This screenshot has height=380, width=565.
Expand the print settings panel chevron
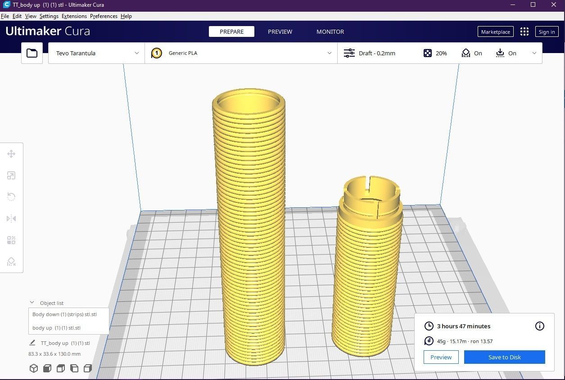coord(534,53)
